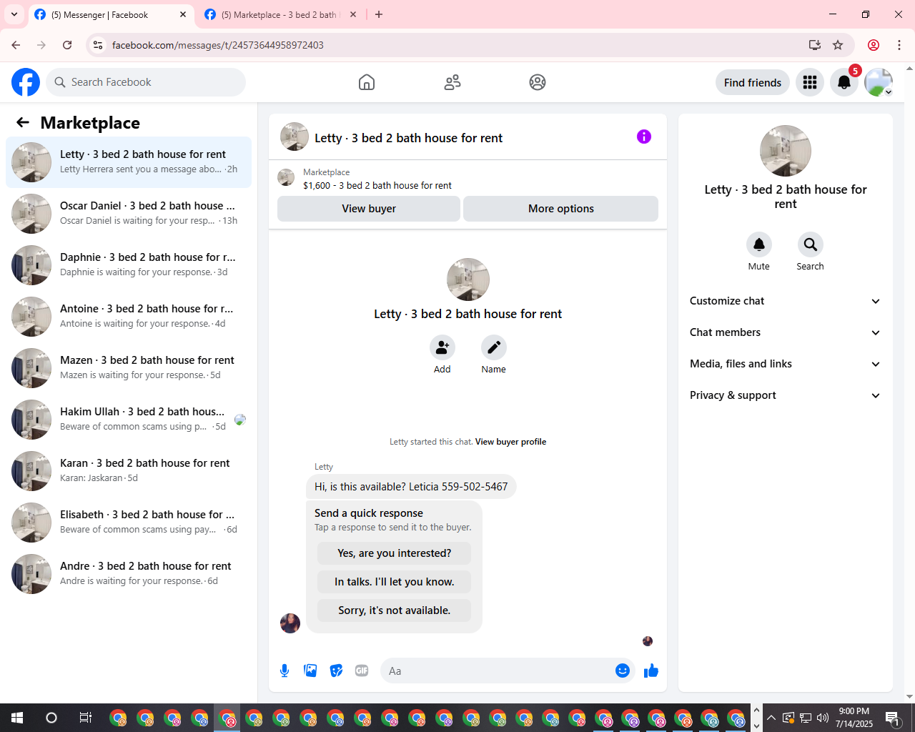This screenshot has width=915, height=732.
Task: Show hidden system tray icons
Action: click(771, 718)
